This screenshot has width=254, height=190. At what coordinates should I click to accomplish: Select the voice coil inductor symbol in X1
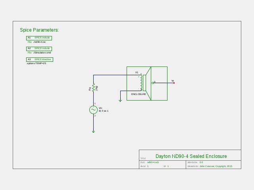pos(141,83)
